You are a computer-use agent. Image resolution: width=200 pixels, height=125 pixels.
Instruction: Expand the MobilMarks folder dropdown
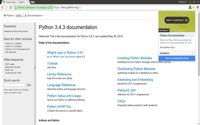[x=192, y=53]
